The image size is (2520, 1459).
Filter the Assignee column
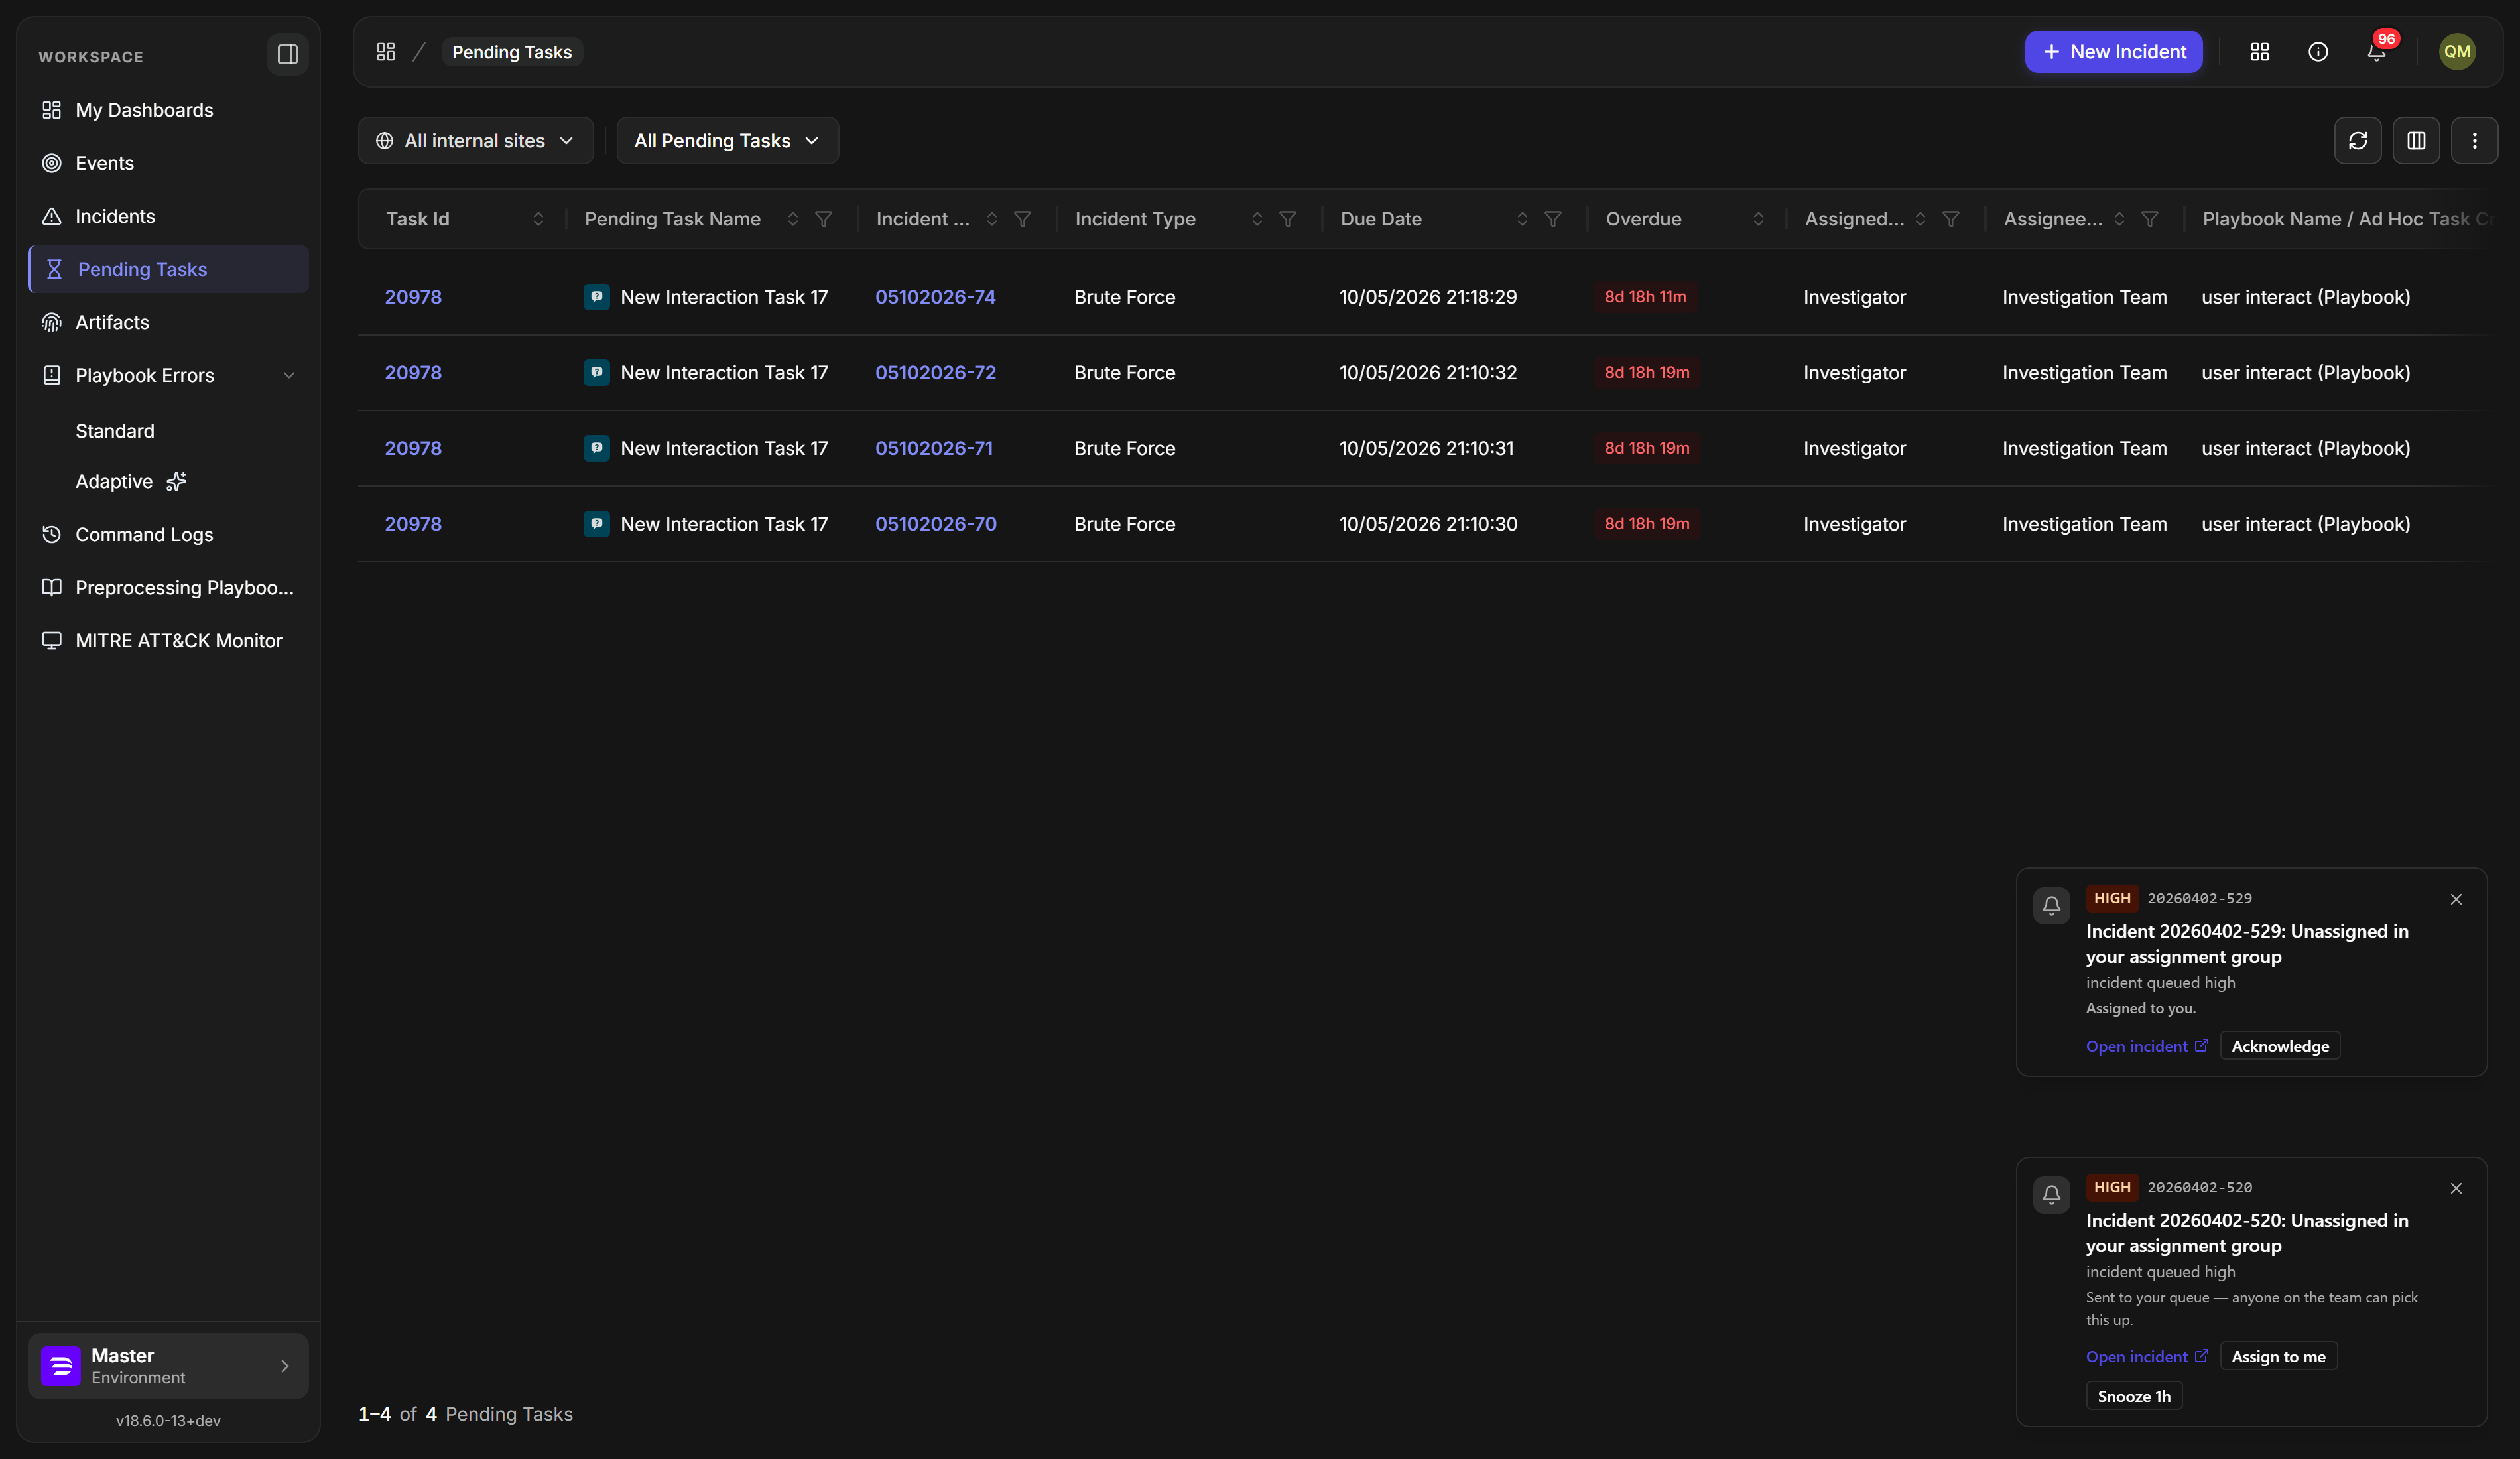point(2150,219)
